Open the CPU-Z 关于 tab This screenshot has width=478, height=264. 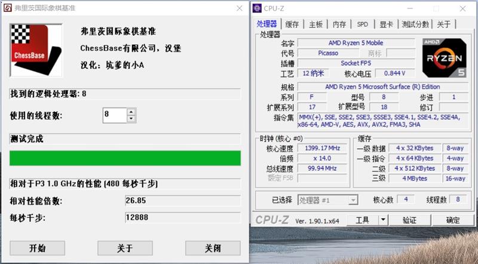(x=443, y=24)
